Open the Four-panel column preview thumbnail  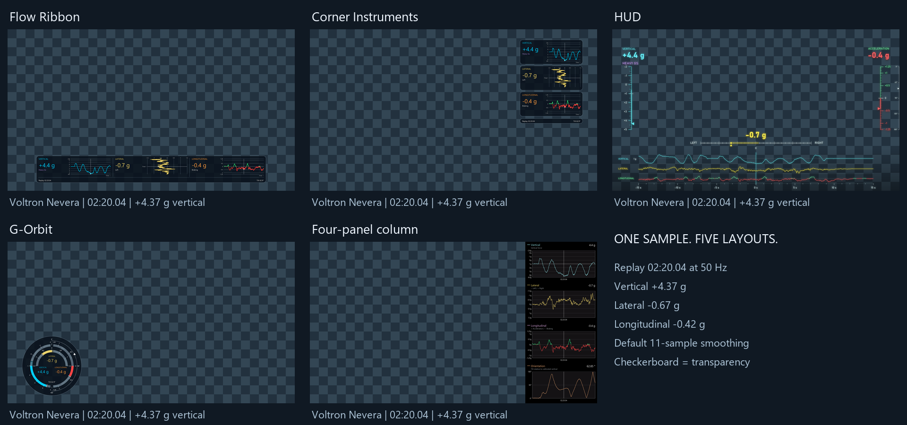tap(453, 323)
